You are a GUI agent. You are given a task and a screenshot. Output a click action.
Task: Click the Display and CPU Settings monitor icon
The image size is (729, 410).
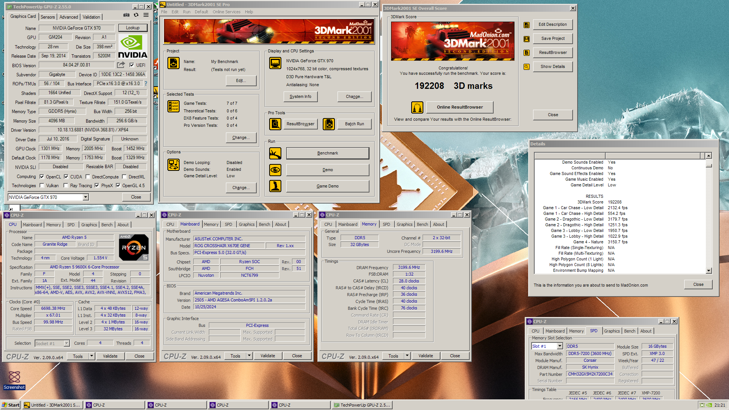pyautogui.click(x=275, y=63)
